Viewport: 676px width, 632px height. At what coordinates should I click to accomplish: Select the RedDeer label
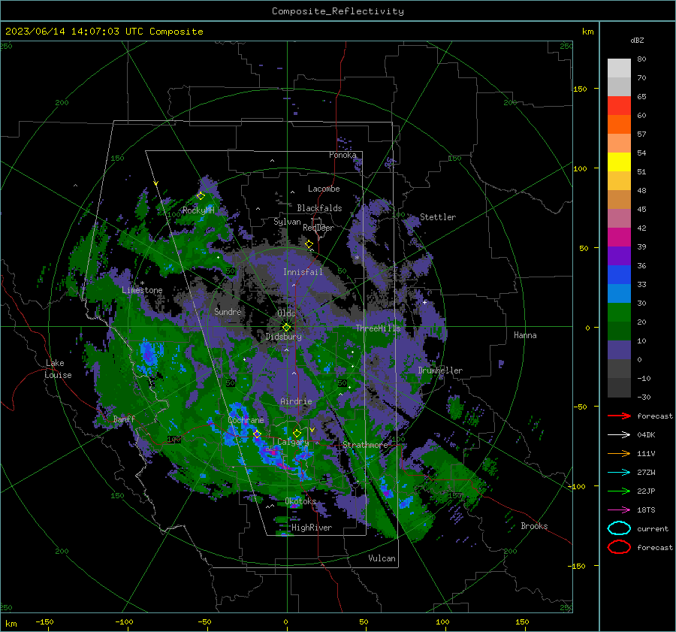(318, 228)
